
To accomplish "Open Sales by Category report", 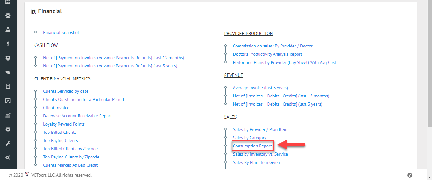I will point(250,138).
